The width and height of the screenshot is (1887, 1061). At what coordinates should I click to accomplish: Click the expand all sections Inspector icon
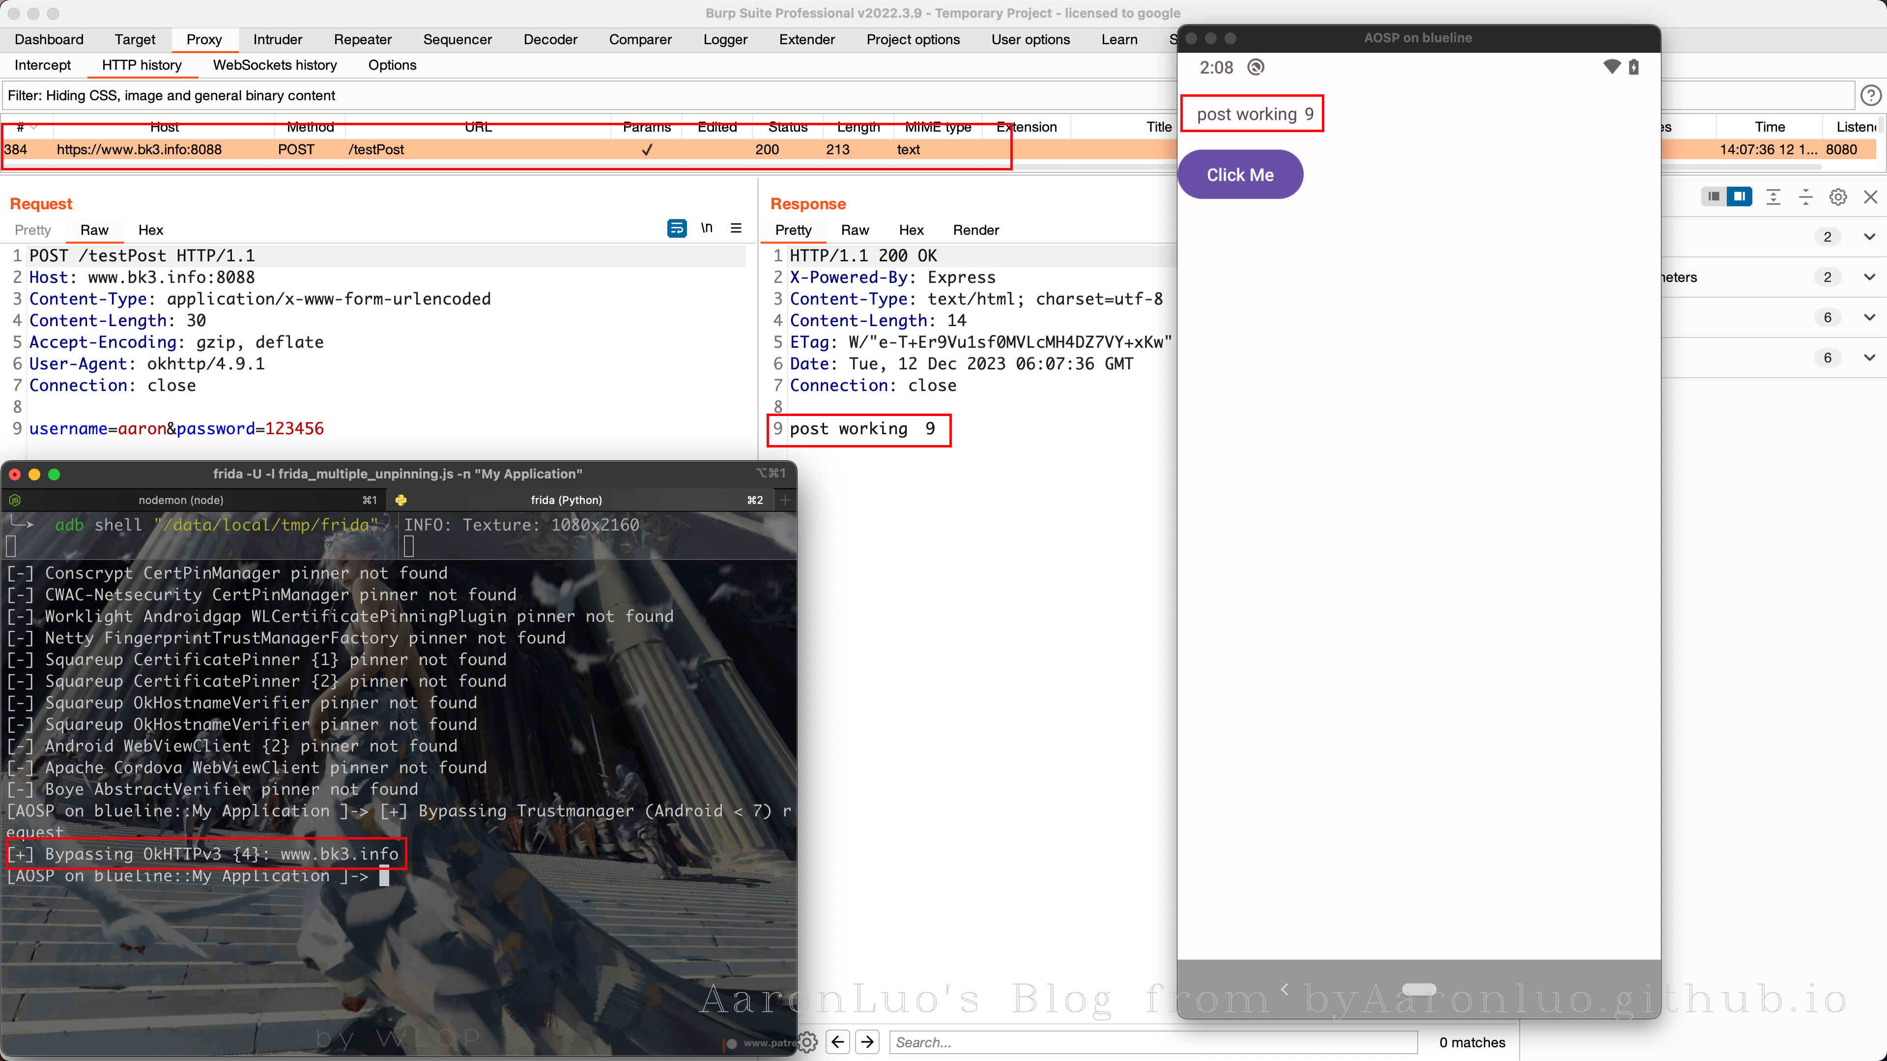point(1773,197)
